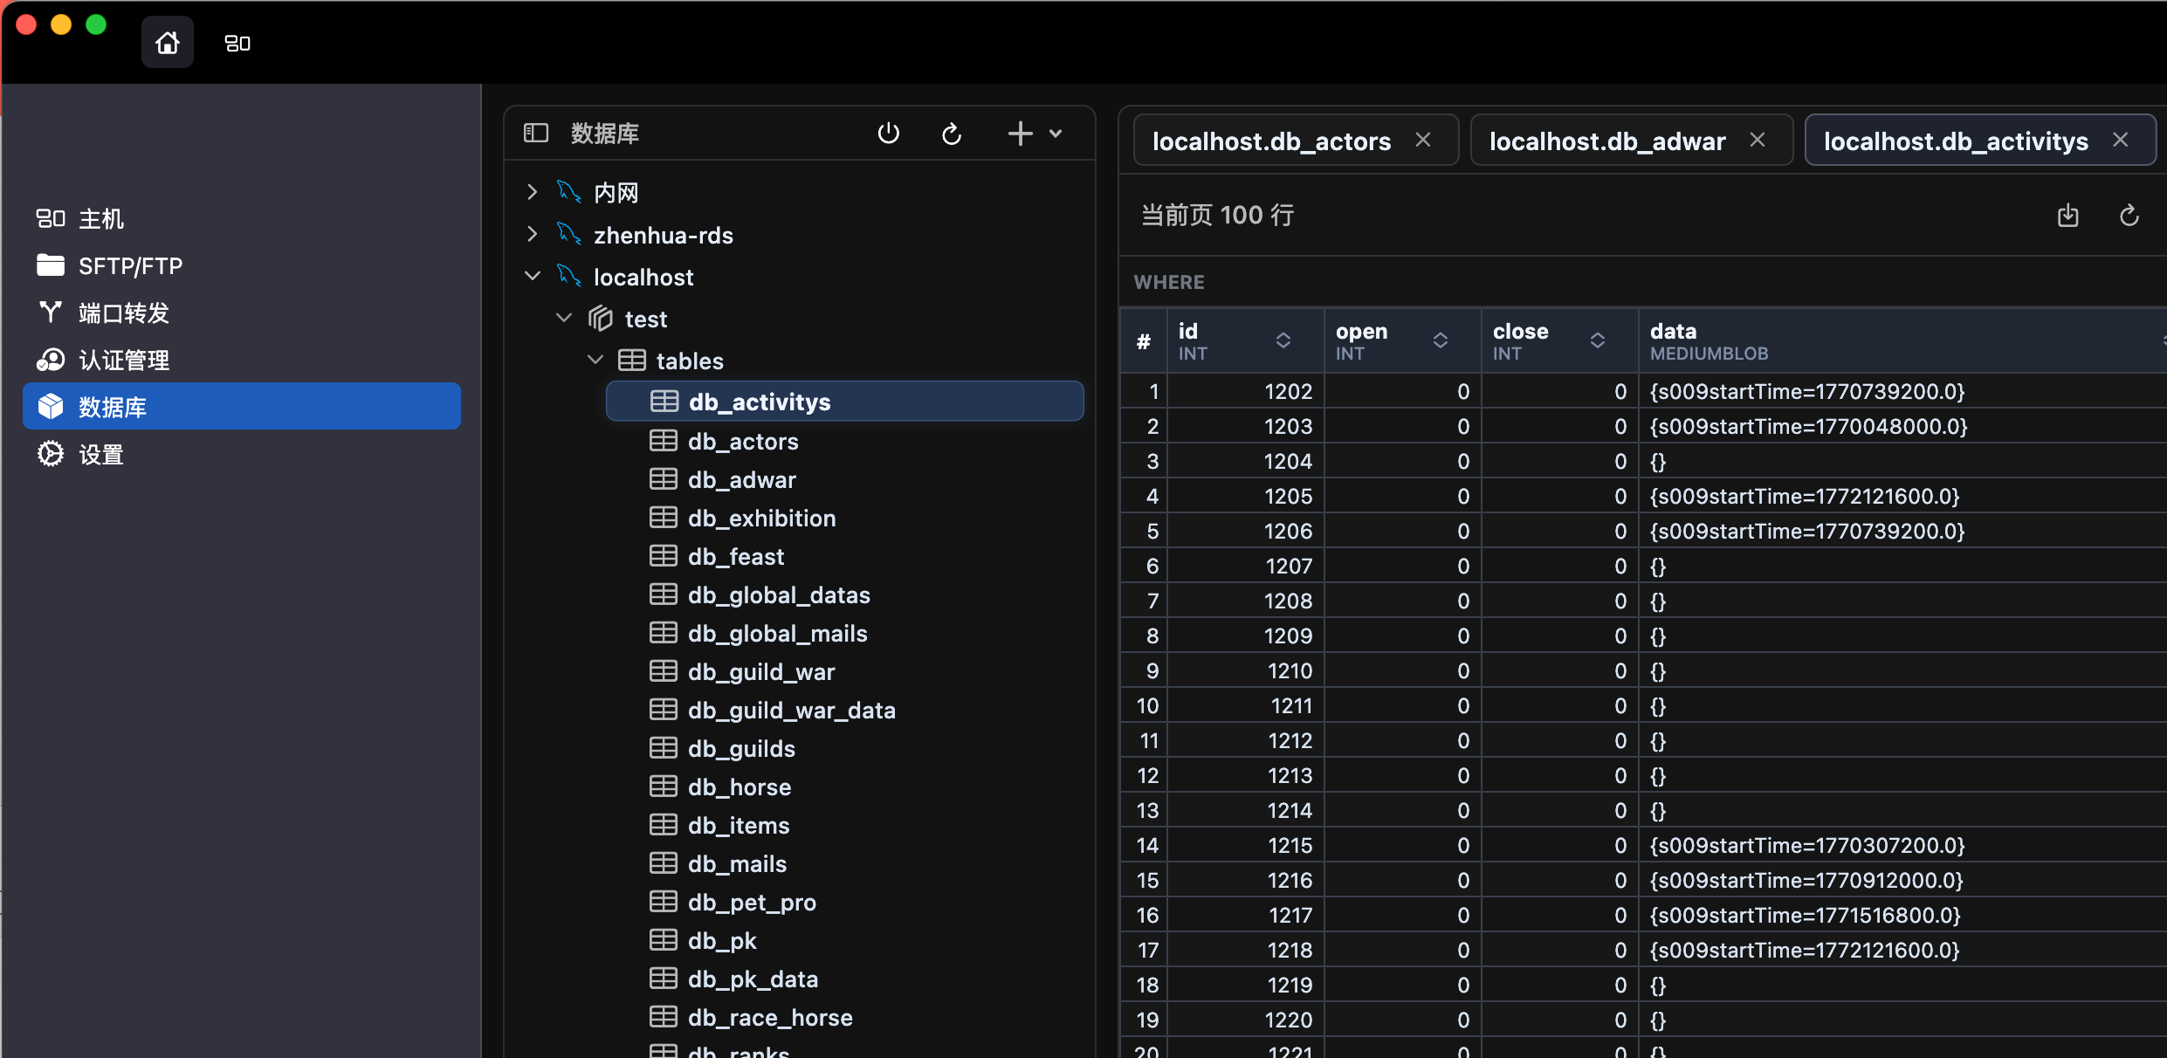The image size is (2167, 1058).
Task: Expand the zhenhua-rds connection
Action: coord(532,234)
